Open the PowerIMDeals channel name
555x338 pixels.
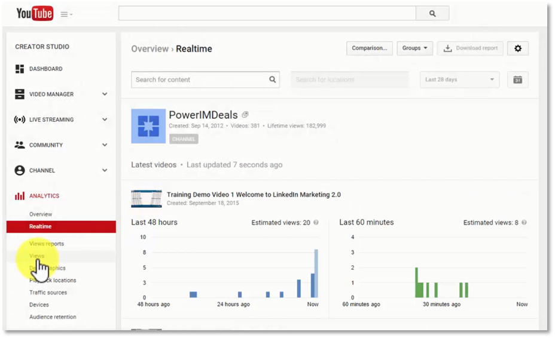203,115
